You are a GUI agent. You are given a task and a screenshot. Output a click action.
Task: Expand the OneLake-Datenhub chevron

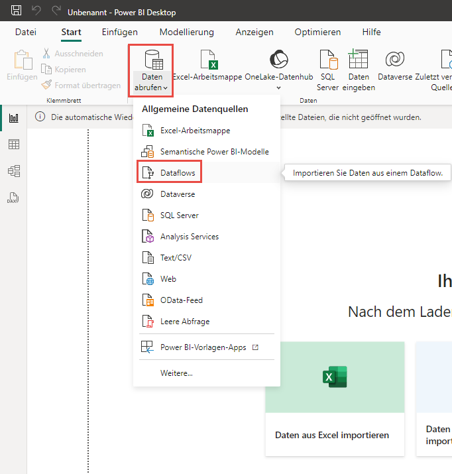[279, 88]
